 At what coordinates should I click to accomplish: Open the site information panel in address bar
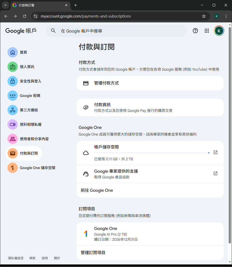[35, 16]
